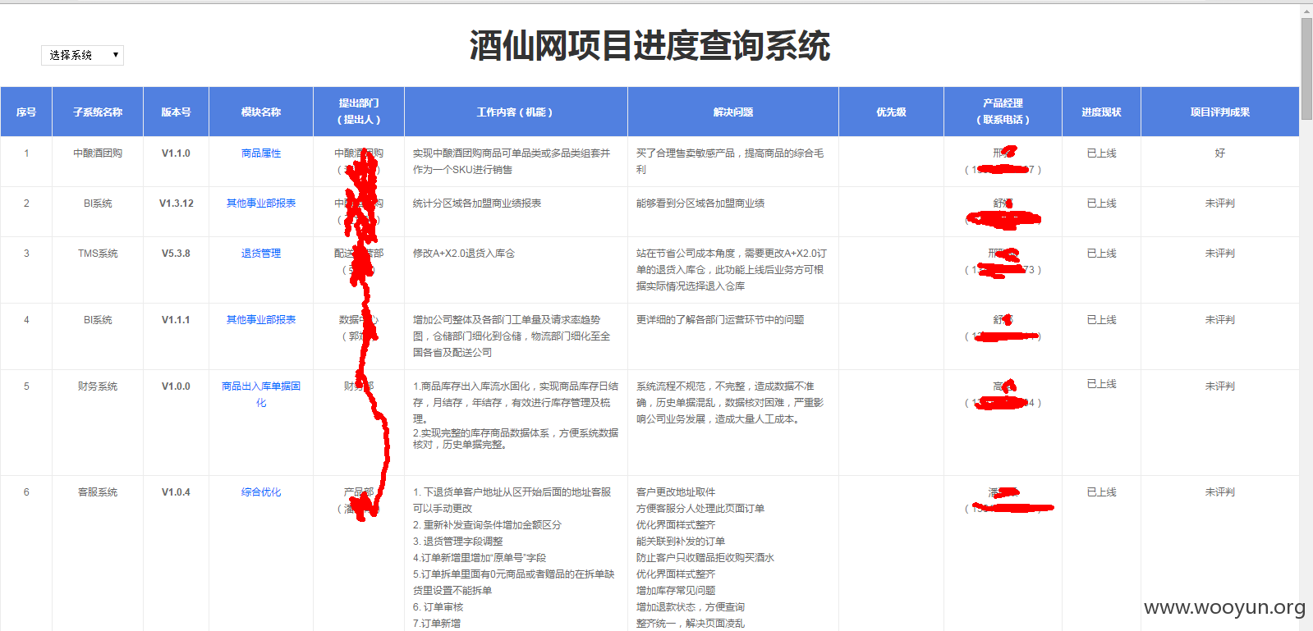Click the 统计分区域各加盟商业绩报表 work content

tap(477, 203)
